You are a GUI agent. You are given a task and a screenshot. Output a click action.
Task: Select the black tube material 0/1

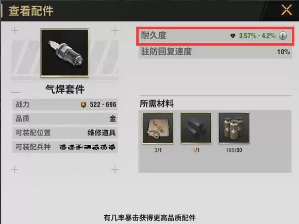click(196, 128)
